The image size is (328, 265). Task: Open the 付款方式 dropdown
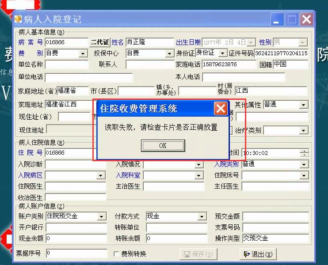[202, 216]
